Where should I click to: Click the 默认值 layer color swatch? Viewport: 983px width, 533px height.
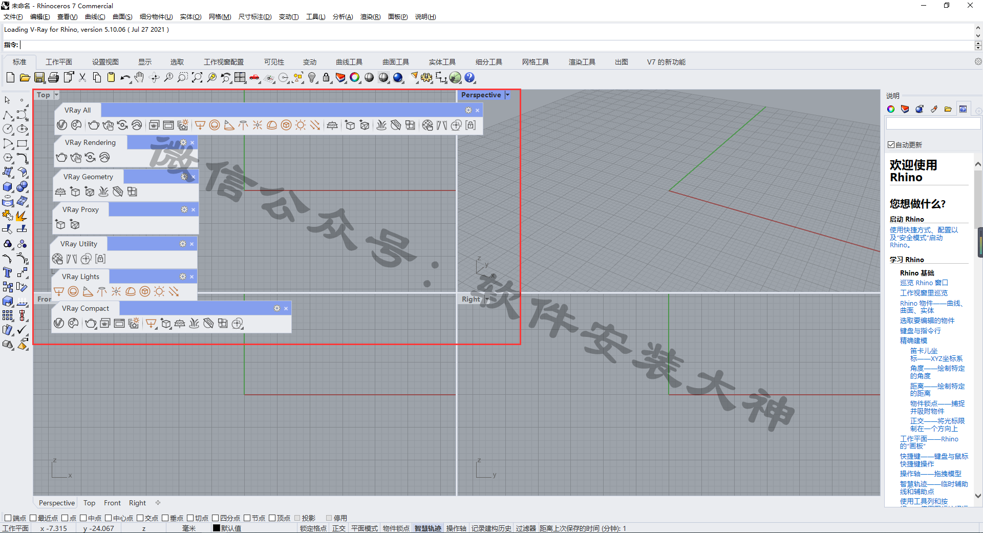point(217,528)
